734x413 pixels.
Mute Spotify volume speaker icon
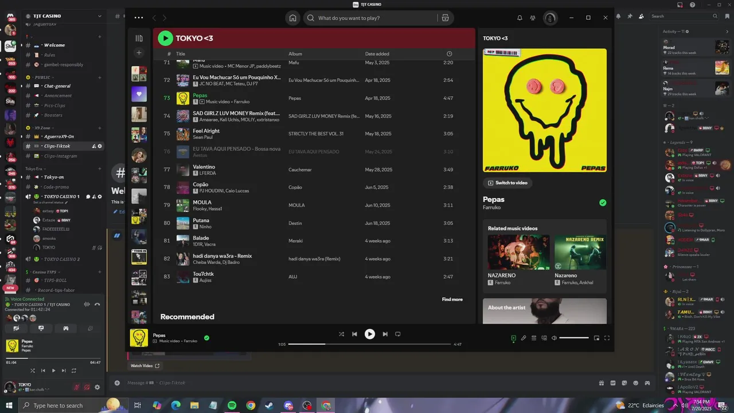[x=554, y=338]
